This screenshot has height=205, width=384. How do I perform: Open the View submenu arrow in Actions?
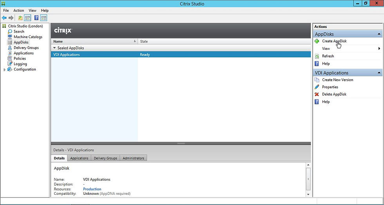(x=379, y=49)
